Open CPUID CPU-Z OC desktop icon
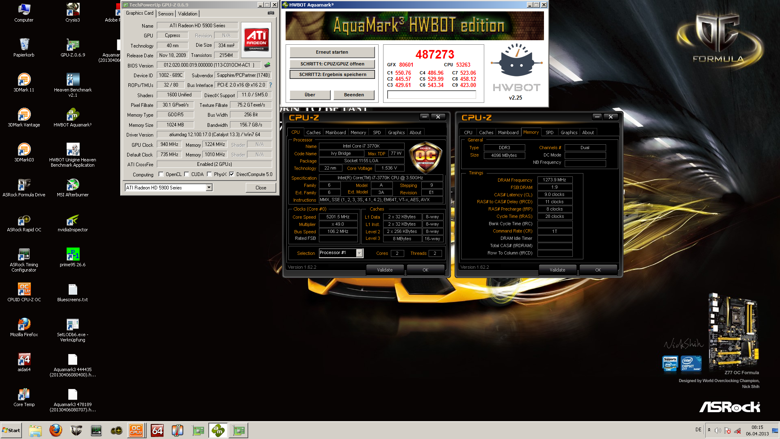The width and height of the screenshot is (780, 439). click(x=24, y=292)
